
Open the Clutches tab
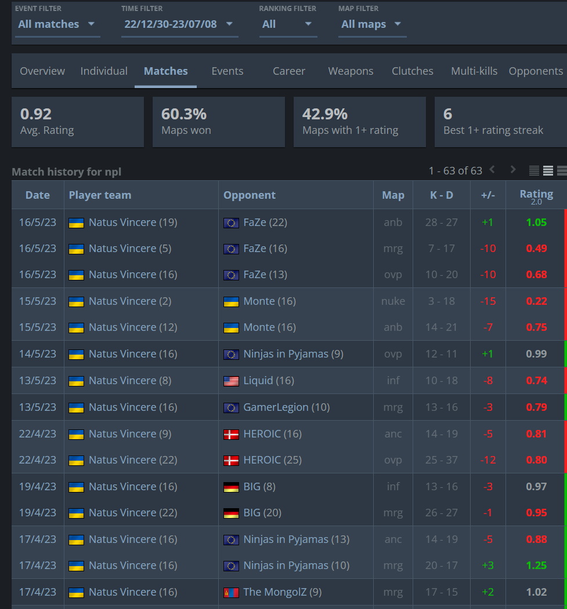412,71
